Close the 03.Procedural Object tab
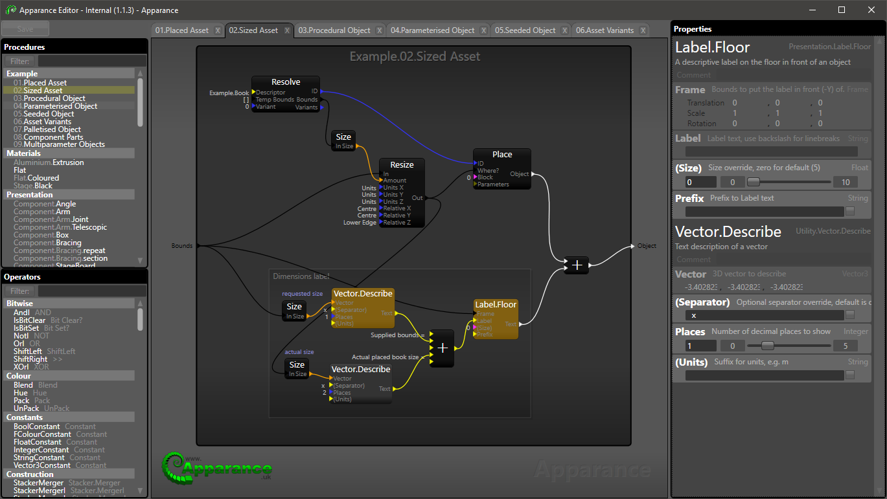 click(x=381, y=30)
